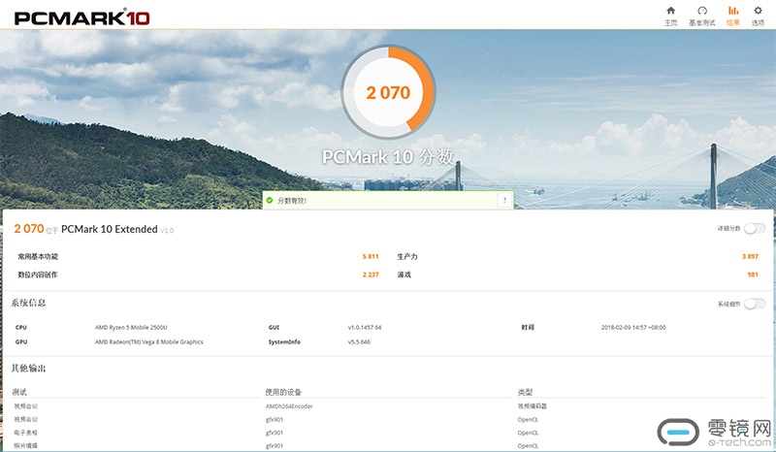Viewport: 776px width, 452px height.
Task: Click the 其他输出 section heading
Action: (x=28, y=369)
